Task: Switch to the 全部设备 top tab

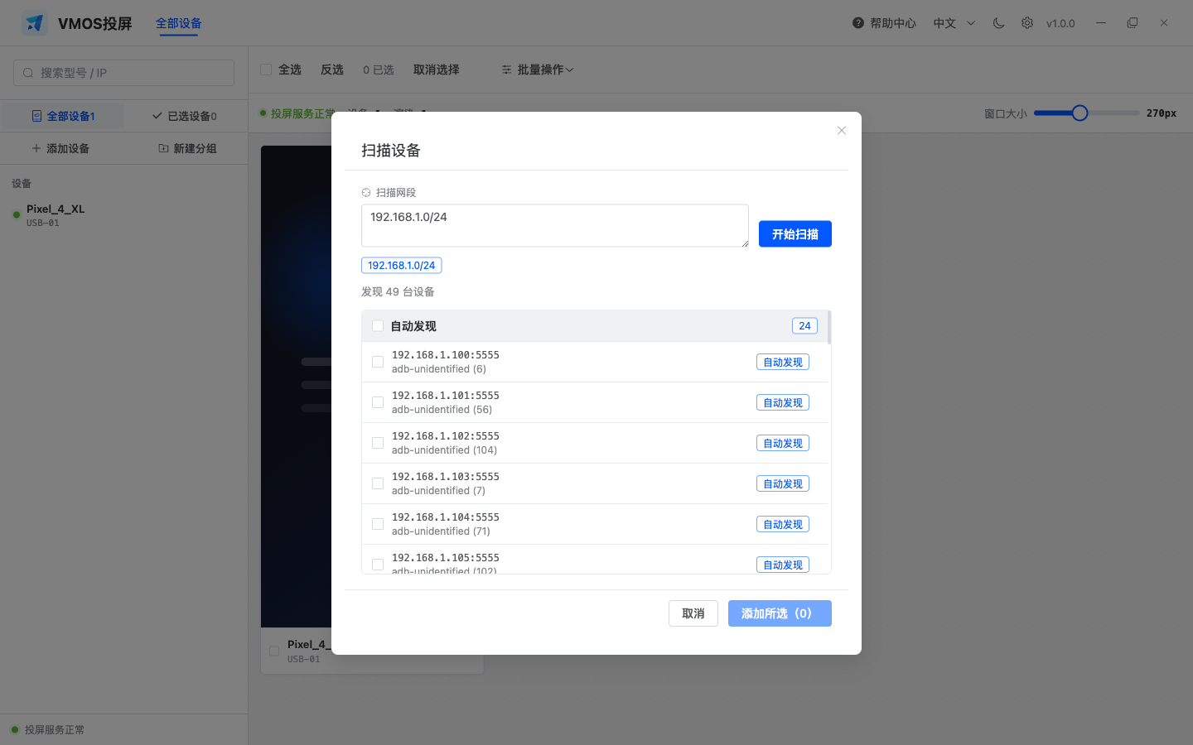Action: tap(179, 23)
